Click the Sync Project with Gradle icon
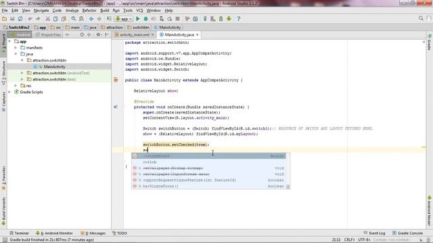 point(205,19)
